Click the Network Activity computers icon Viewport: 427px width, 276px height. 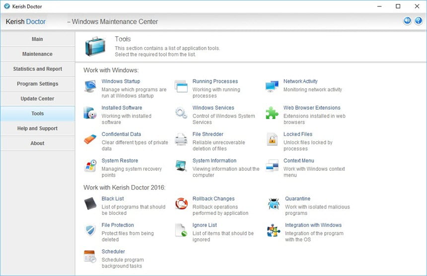(x=272, y=86)
